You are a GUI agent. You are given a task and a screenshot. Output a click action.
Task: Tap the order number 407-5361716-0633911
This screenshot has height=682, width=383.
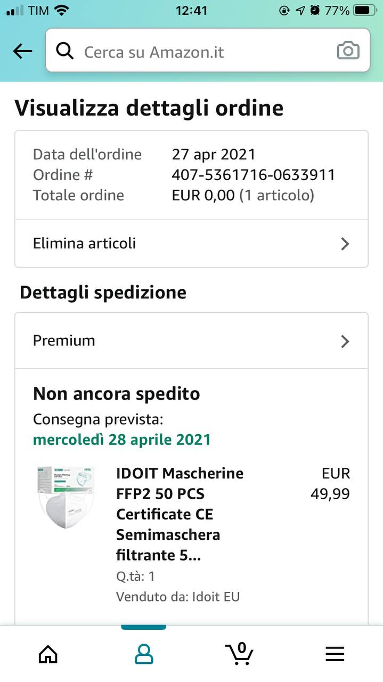[x=254, y=175]
